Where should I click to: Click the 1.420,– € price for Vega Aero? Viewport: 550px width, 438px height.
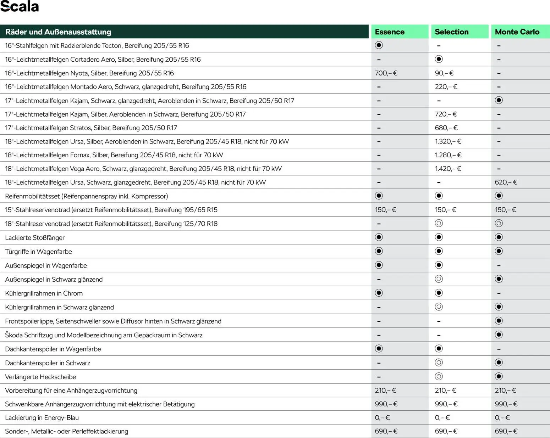click(448, 169)
